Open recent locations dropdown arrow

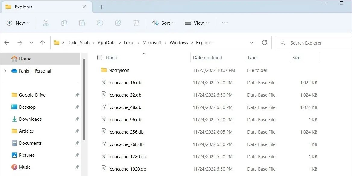coord(31,43)
